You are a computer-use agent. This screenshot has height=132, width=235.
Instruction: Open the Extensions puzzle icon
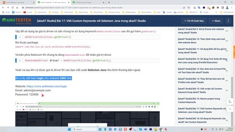tap(218, 7)
